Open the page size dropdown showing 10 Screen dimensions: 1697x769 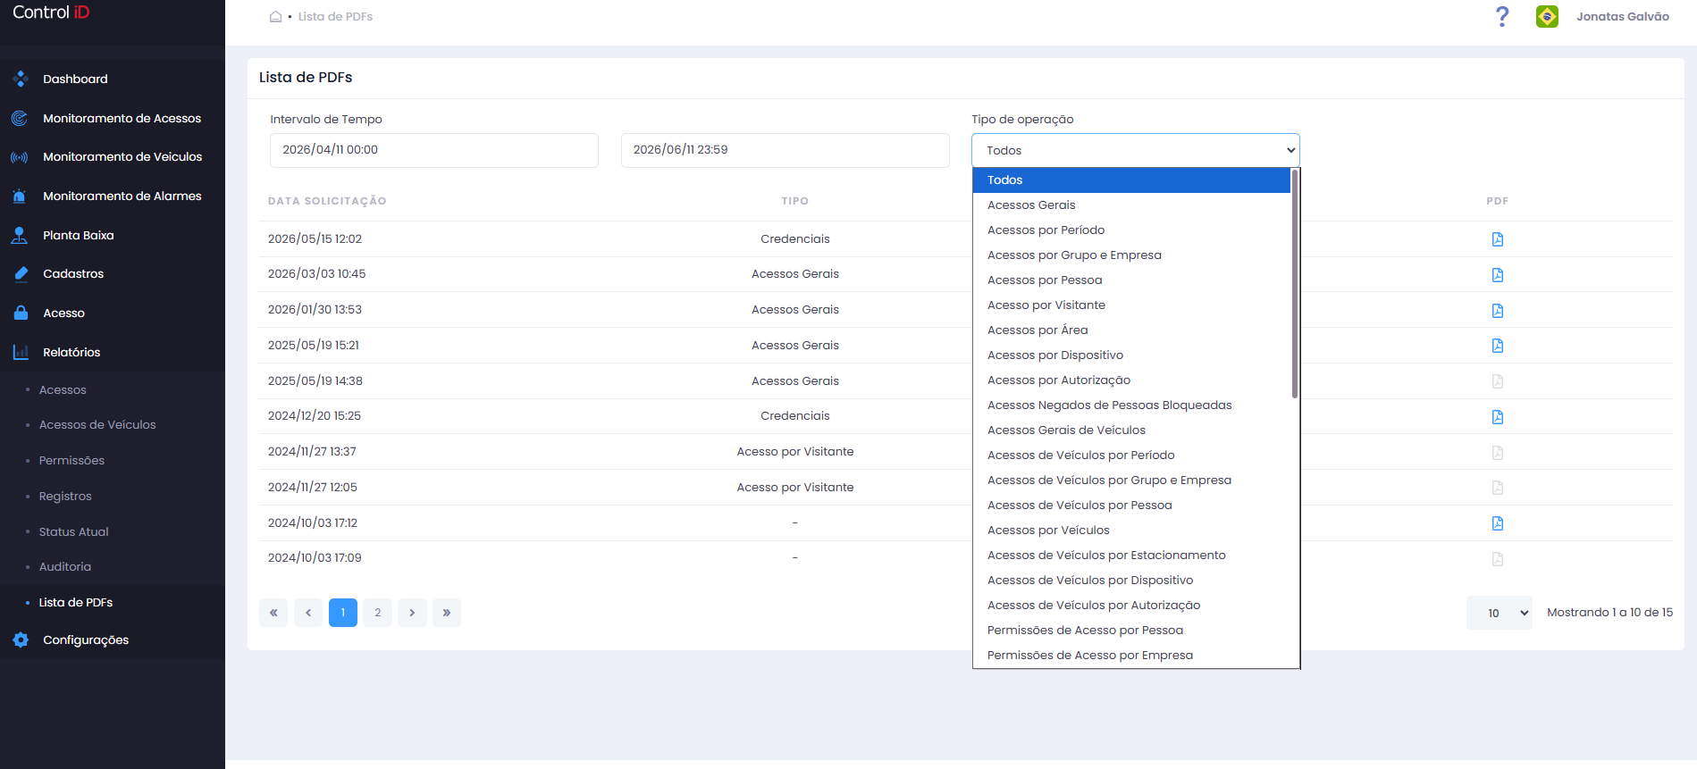click(1499, 613)
